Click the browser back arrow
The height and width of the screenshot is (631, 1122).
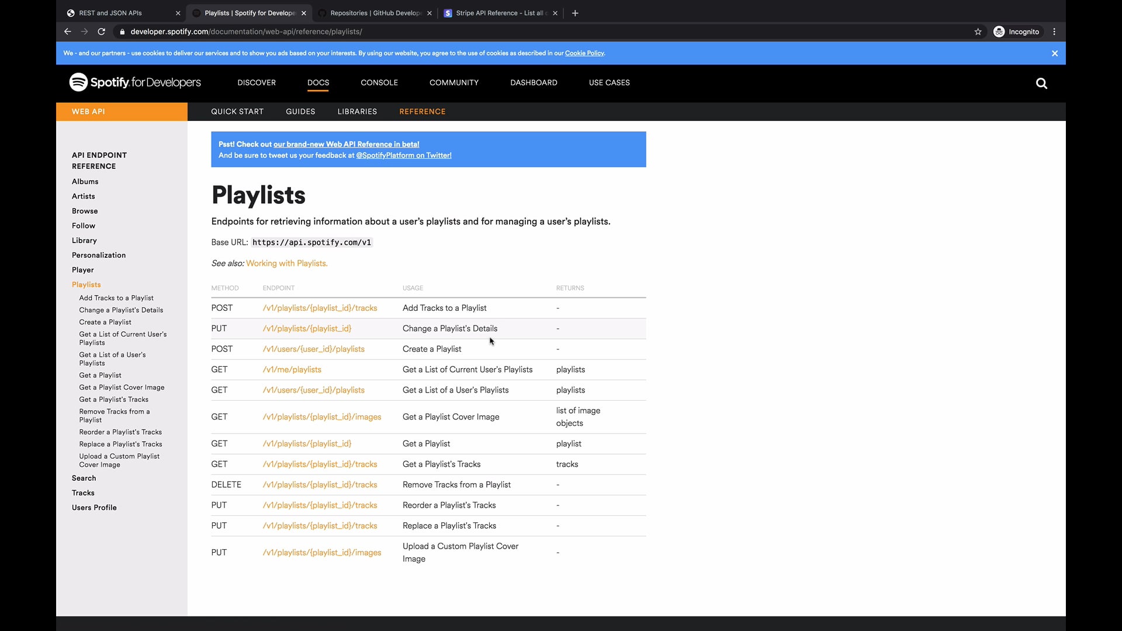[67, 32]
